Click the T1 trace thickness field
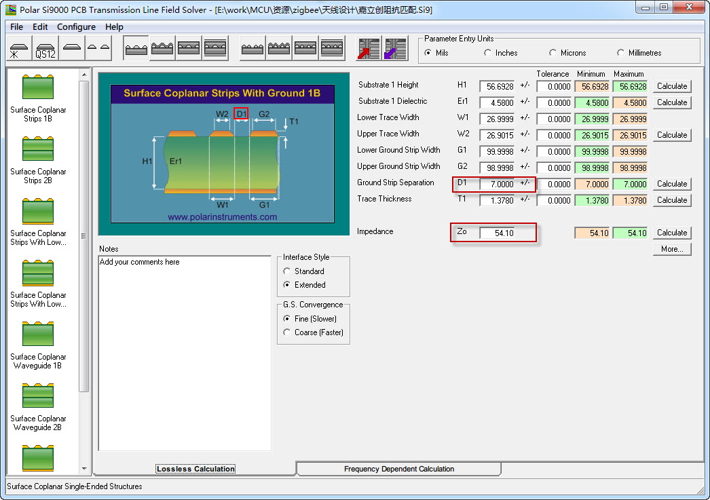This screenshot has width=710, height=500. coord(497,200)
